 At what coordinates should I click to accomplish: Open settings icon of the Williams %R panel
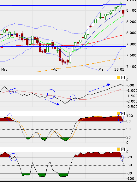[x=118, y=149]
